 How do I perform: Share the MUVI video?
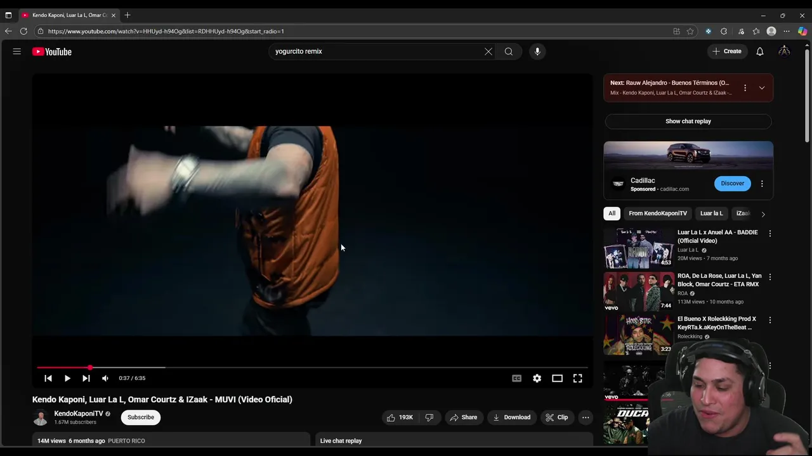(464, 417)
